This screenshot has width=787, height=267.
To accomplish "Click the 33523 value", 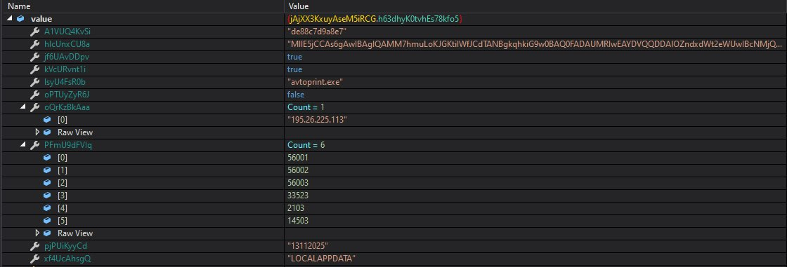I will (x=298, y=195).
